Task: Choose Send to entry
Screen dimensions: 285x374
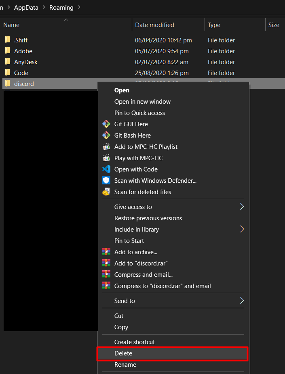Action: coord(173,301)
